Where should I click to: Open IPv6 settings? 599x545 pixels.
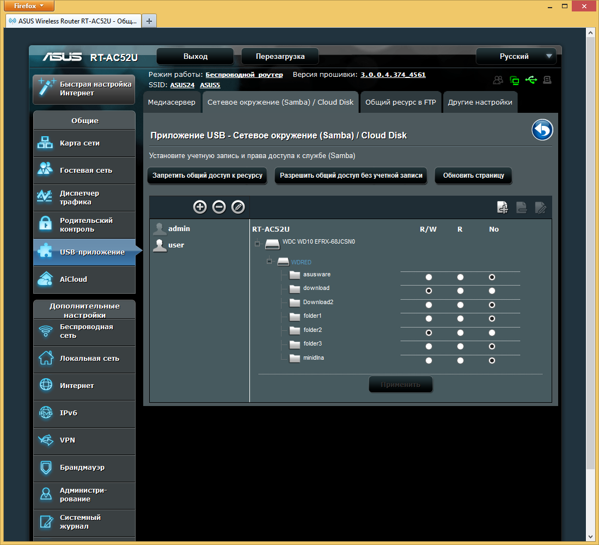pyautogui.click(x=84, y=413)
